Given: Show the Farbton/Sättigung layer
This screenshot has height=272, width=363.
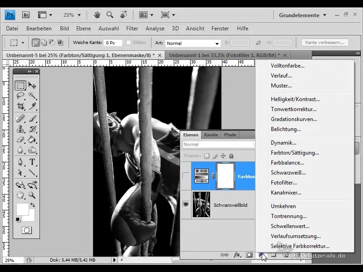Looking at the screenshot, I should pyautogui.click(x=186, y=176).
